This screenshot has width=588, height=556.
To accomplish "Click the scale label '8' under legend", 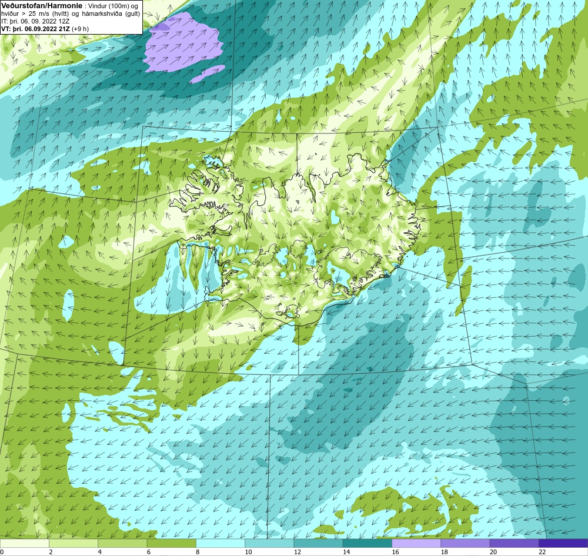I will point(198,552).
